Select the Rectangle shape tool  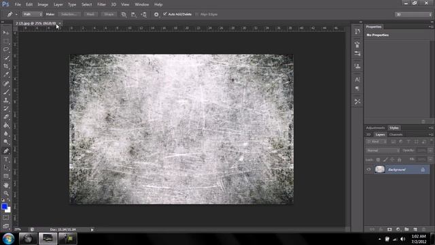coord(6,176)
